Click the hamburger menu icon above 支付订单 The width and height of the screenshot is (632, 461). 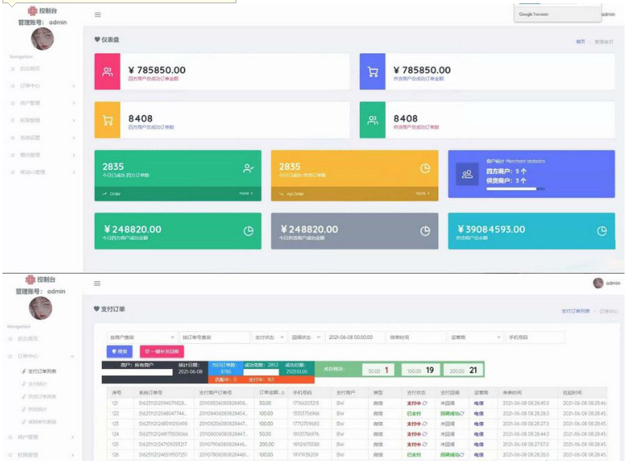[x=98, y=284]
